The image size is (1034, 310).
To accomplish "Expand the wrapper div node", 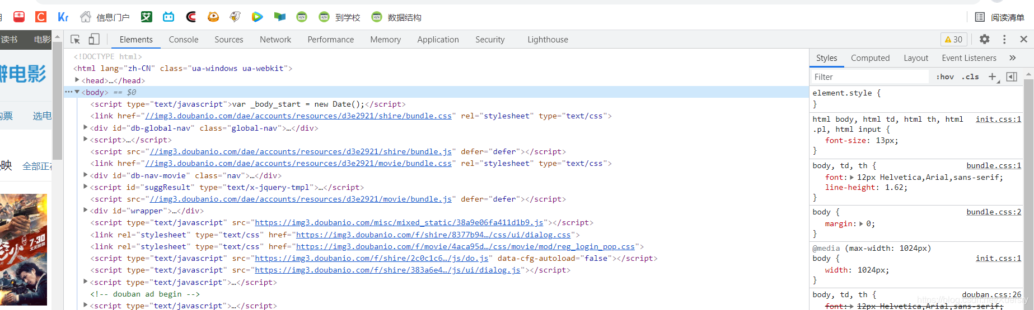I will [x=86, y=210].
